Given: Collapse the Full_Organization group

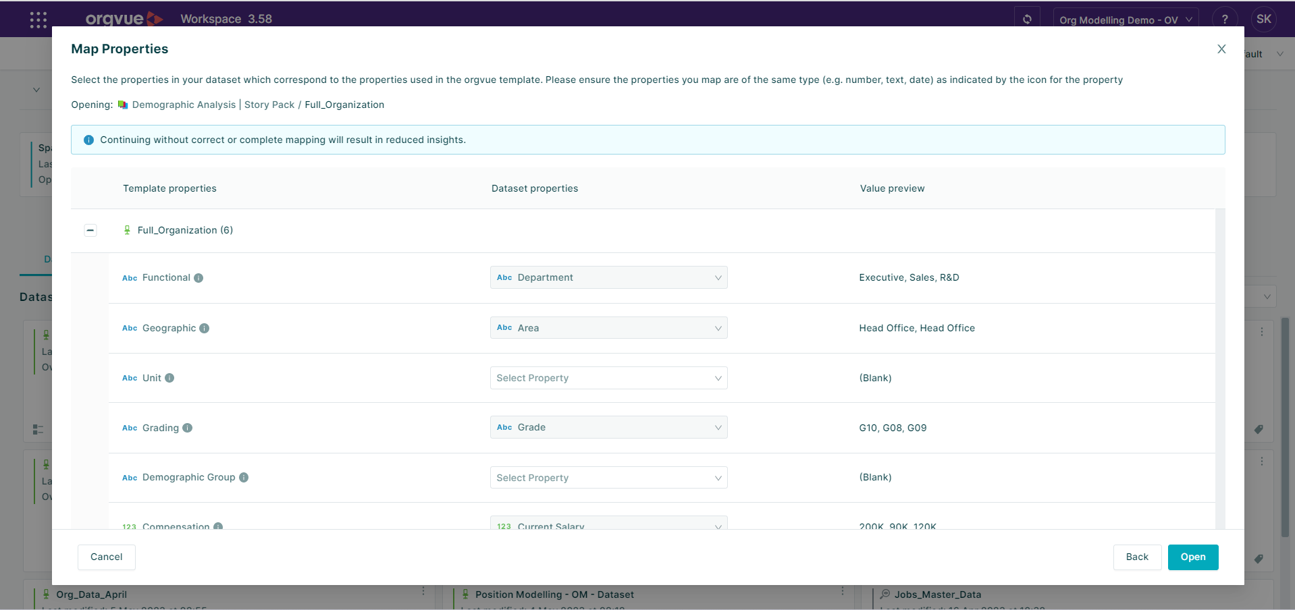Looking at the screenshot, I should [90, 231].
